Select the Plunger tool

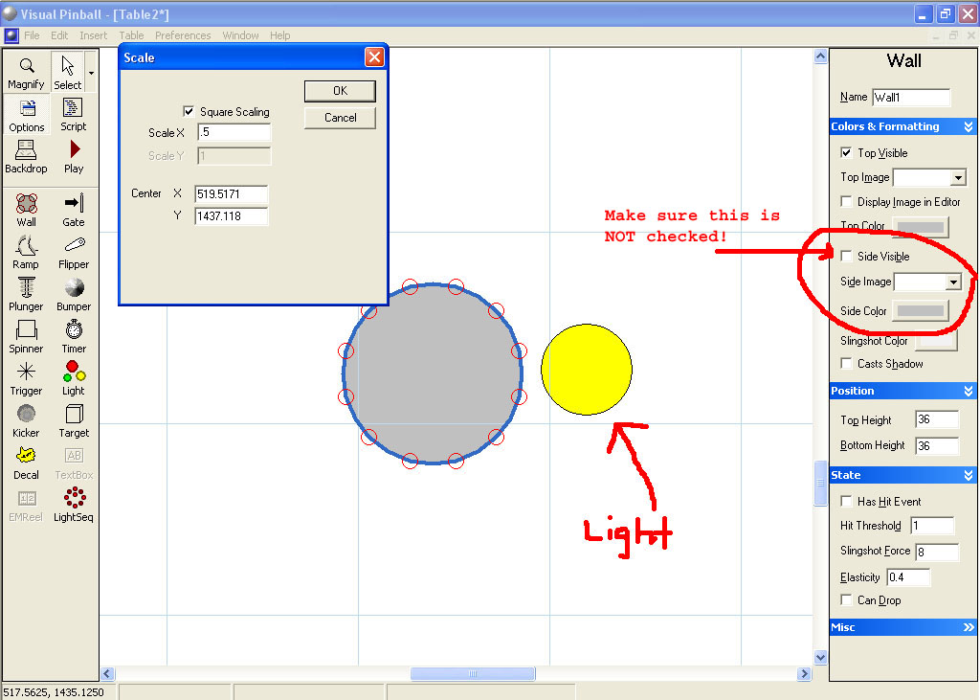click(26, 293)
